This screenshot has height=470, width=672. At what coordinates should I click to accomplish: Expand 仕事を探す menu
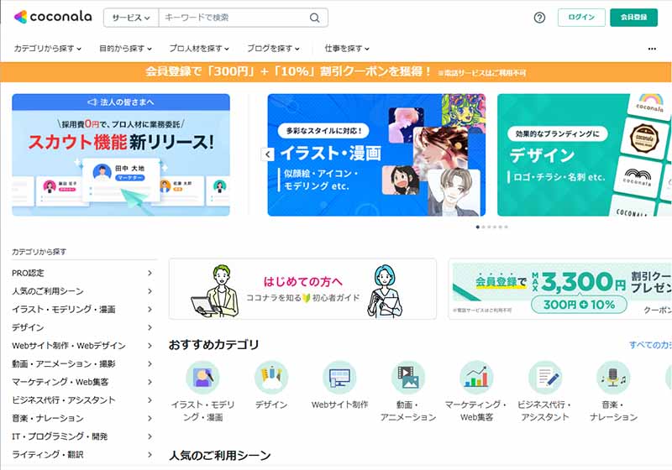click(347, 49)
